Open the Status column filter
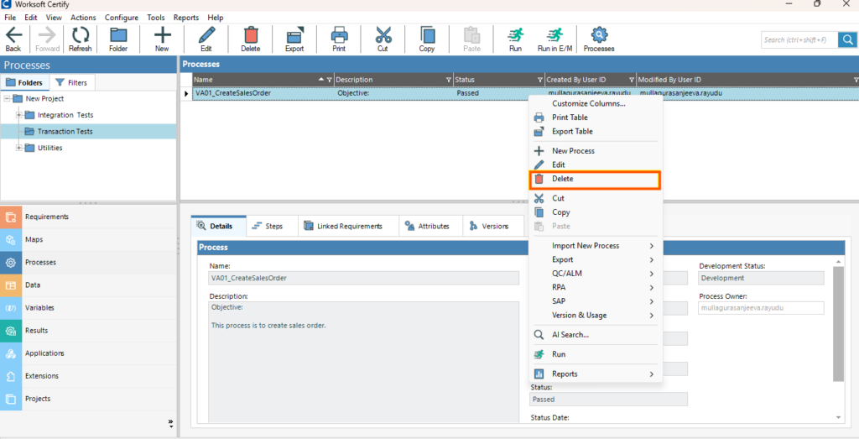Screen dimensions: 859x439 pos(540,80)
